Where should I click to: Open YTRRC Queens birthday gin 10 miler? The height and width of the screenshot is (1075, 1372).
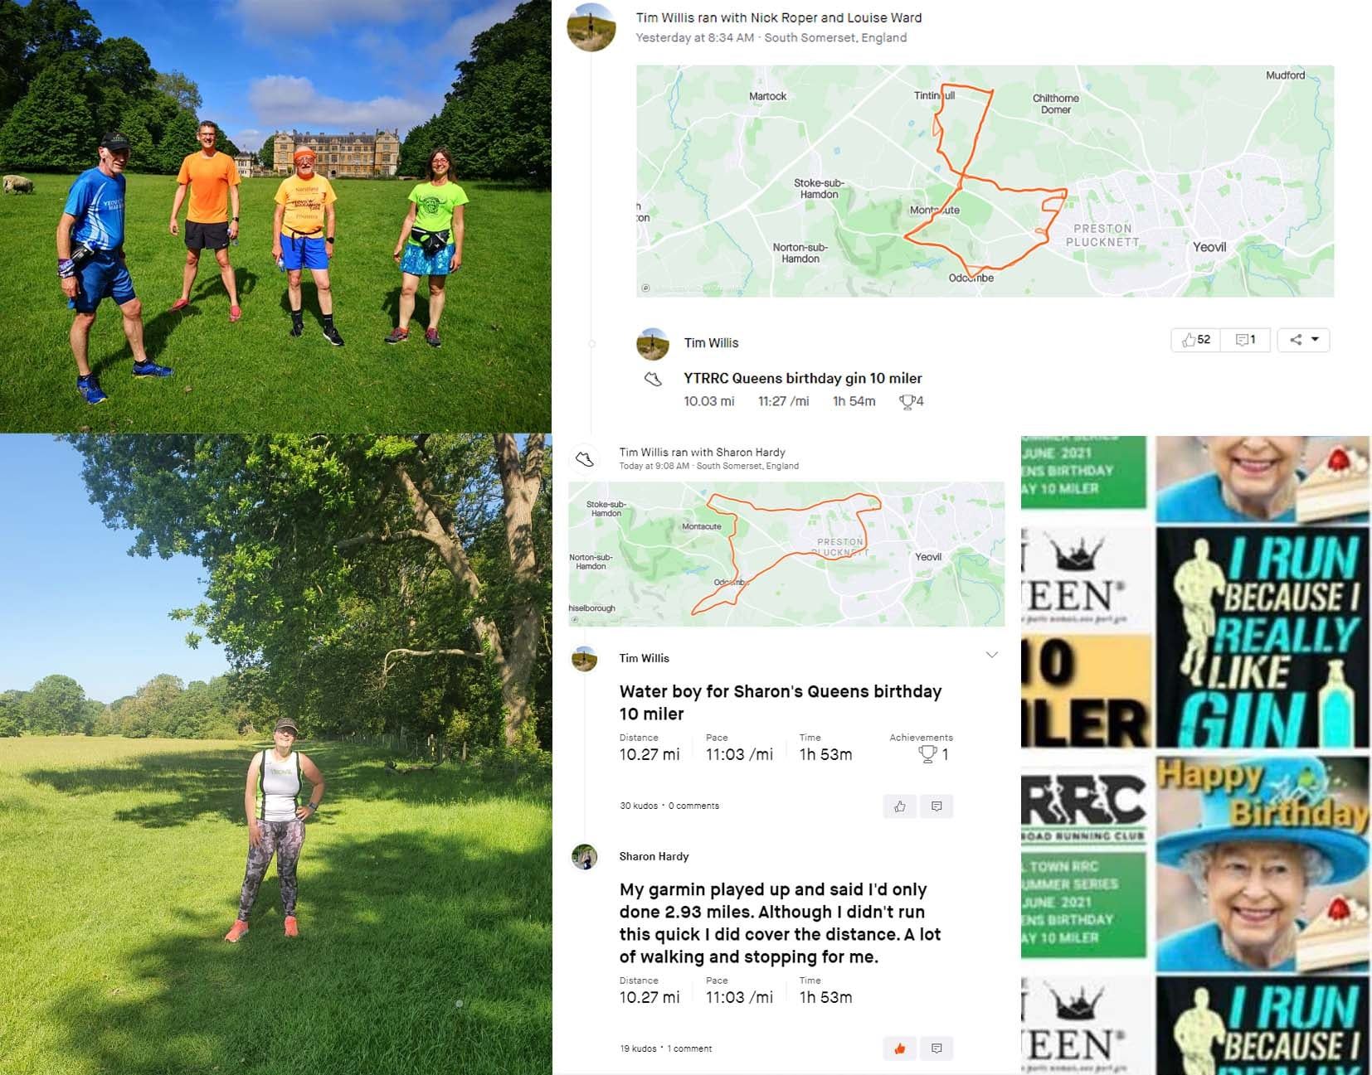point(802,378)
